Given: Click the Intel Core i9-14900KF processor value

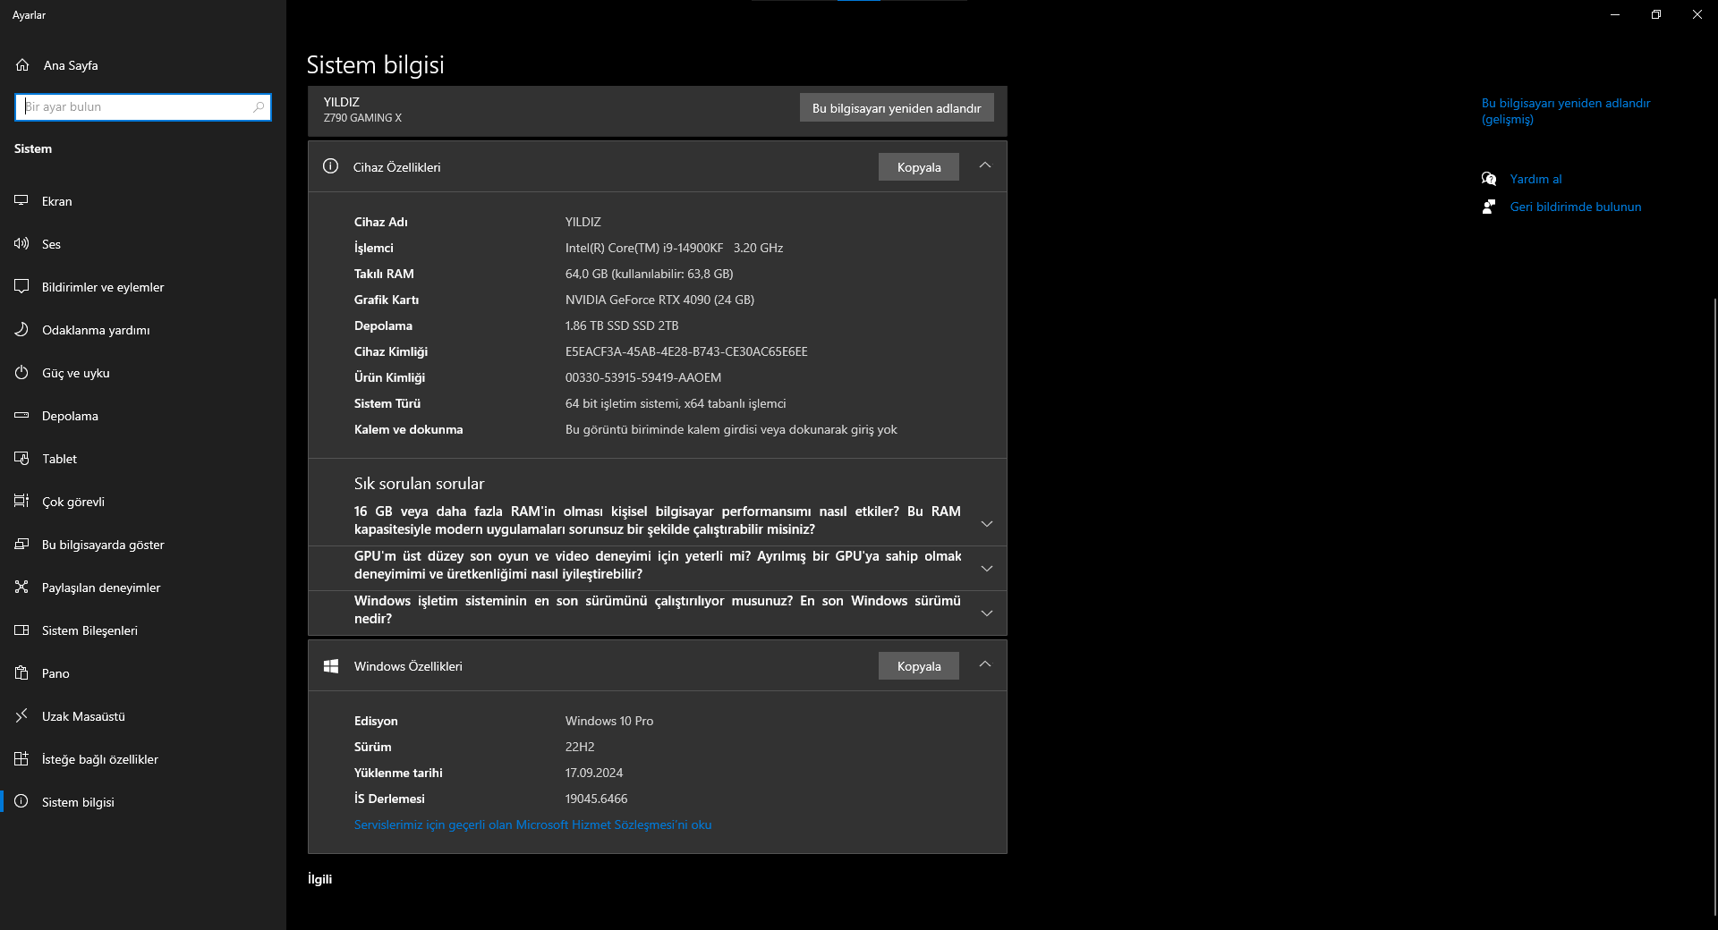Looking at the screenshot, I should [x=674, y=248].
